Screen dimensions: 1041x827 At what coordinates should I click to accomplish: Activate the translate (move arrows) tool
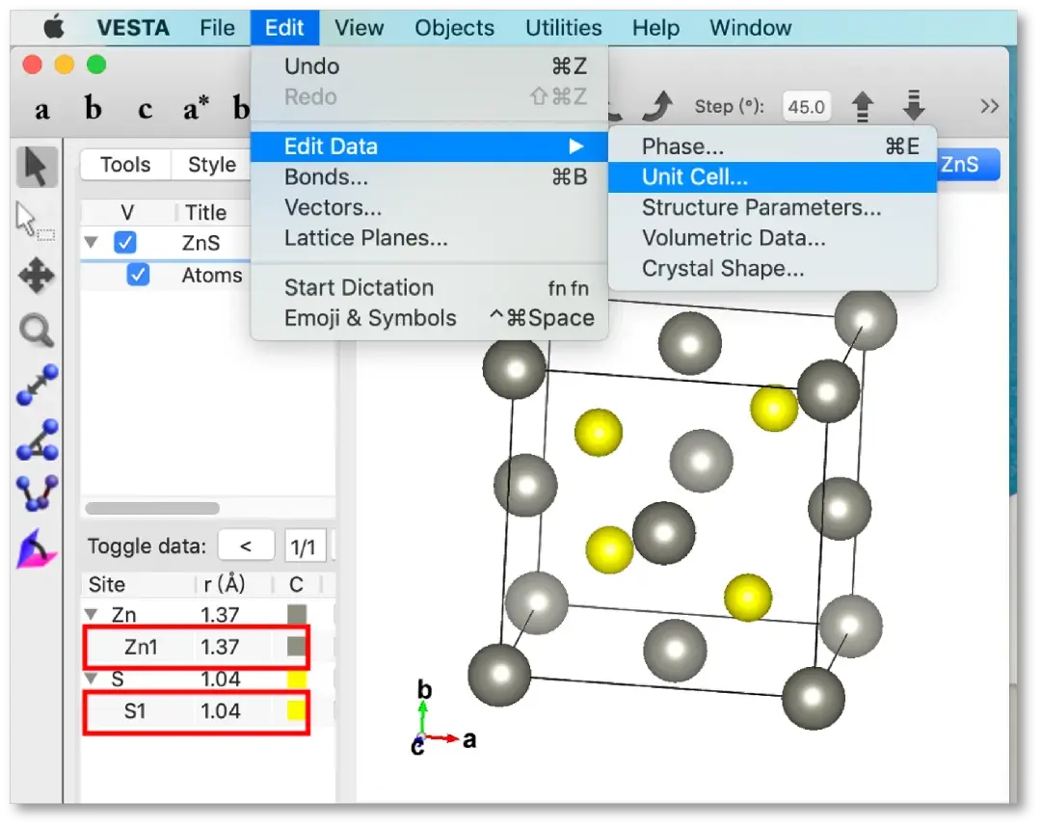pos(36,276)
